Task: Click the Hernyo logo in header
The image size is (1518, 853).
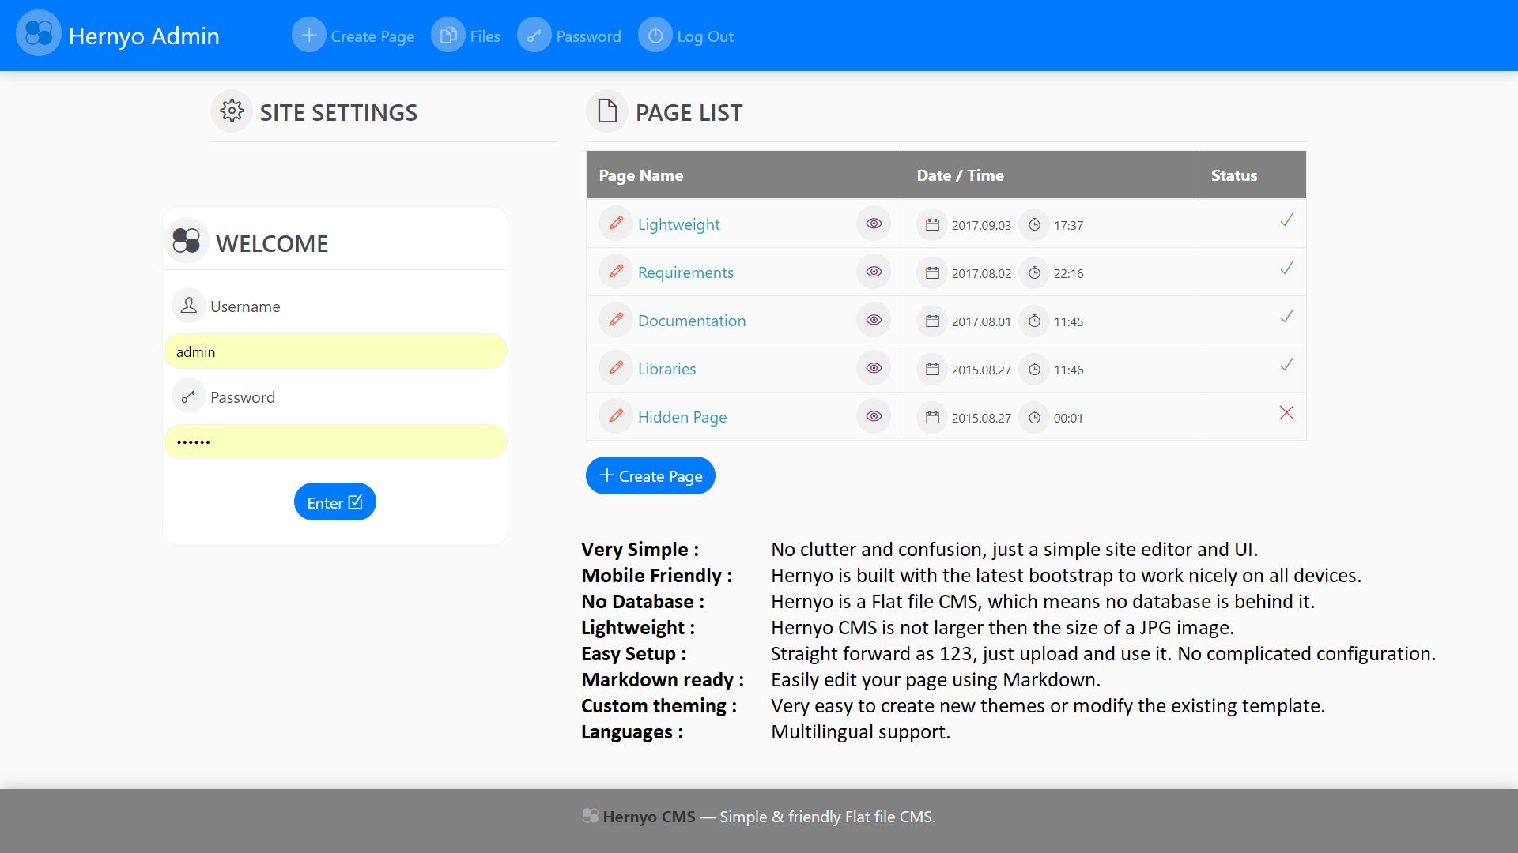Action: pyautogui.click(x=38, y=34)
